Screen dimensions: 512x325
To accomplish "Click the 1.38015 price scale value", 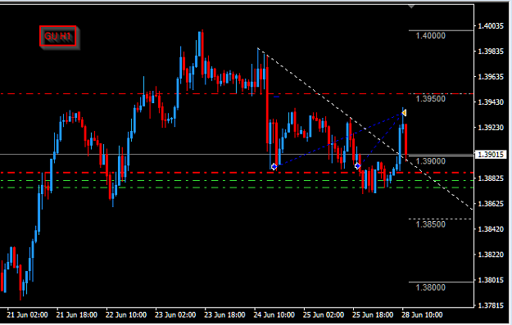I will (x=491, y=280).
